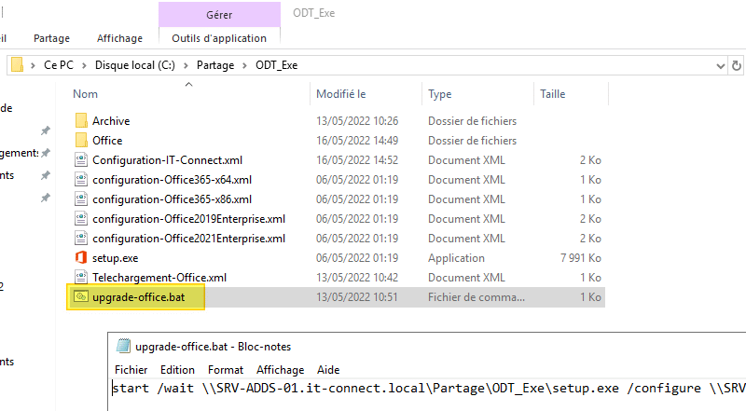This screenshot has height=411, width=746.
Task: Click the configuration-Office2019Enterprise.xml icon
Action: point(81,218)
